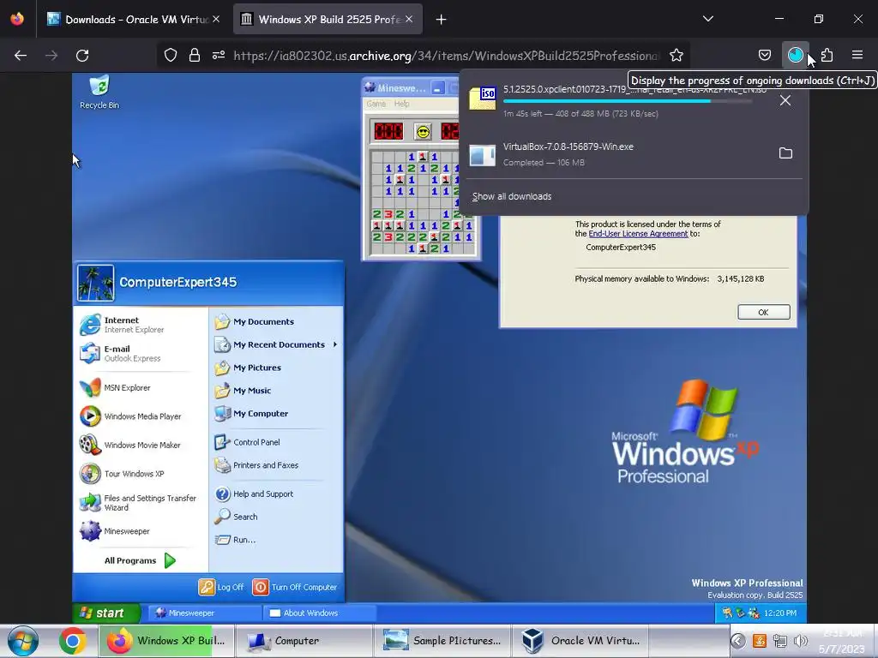The width and height of the screenshot is (878, 658).
Task: Click the host volume speaker tray icon
Action: [801, 641]
